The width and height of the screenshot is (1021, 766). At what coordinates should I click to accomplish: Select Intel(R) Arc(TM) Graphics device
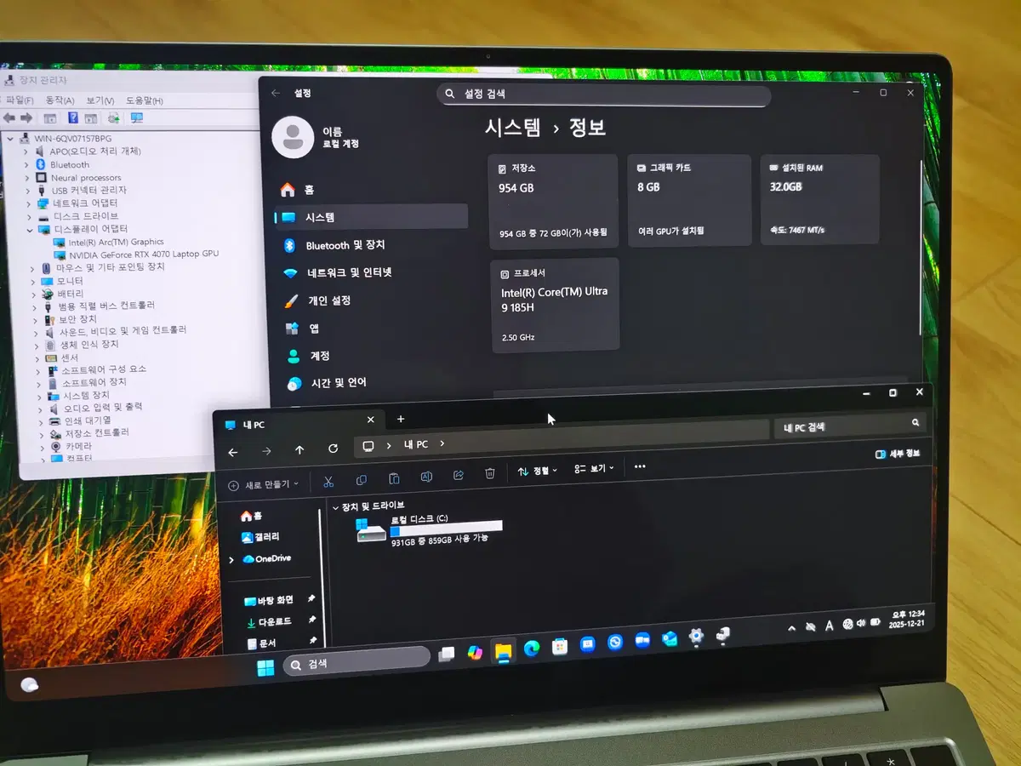coord(108,242)
